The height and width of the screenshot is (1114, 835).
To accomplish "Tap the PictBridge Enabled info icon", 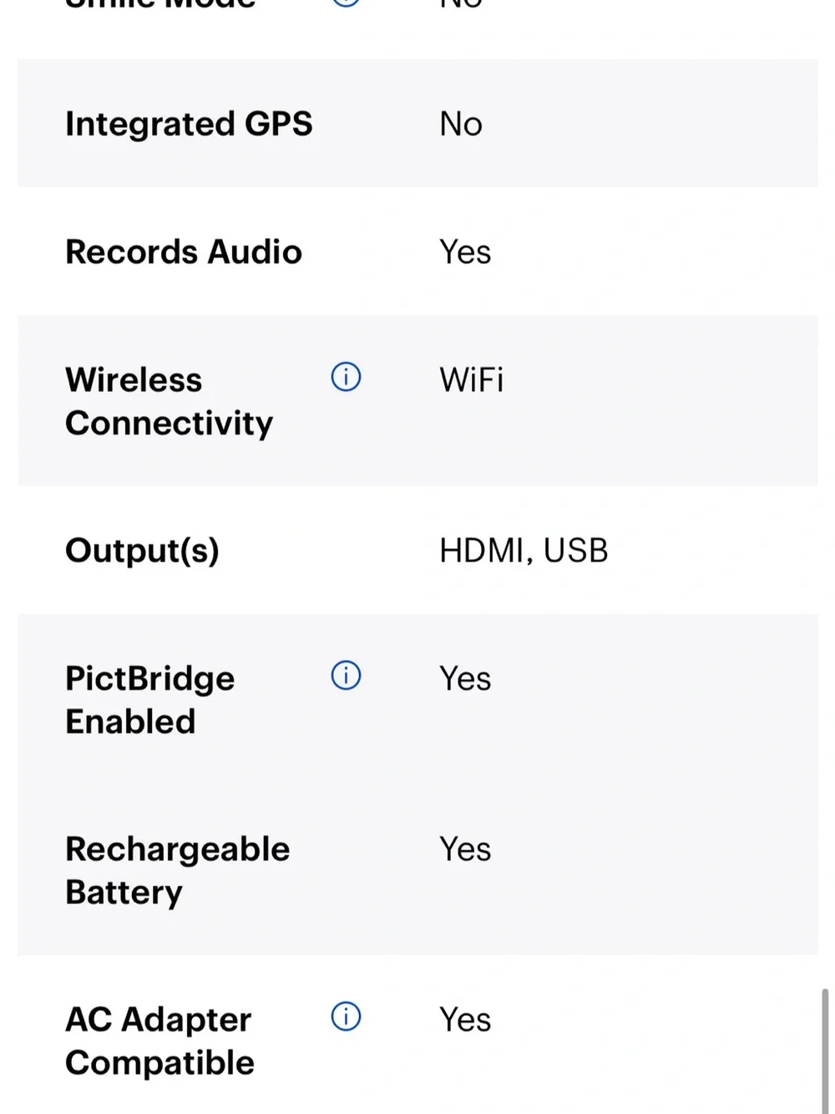I will click(346, 675).
